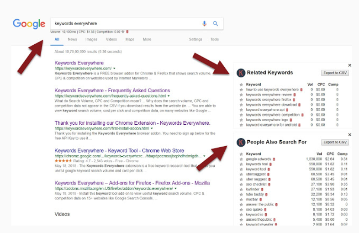359x233 pixels.
Task: Star the 'tube buddy' keyword
Action: point(241,195)
